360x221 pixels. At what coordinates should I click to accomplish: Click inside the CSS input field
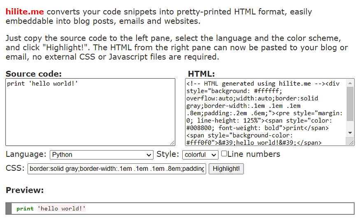[116, 169]
